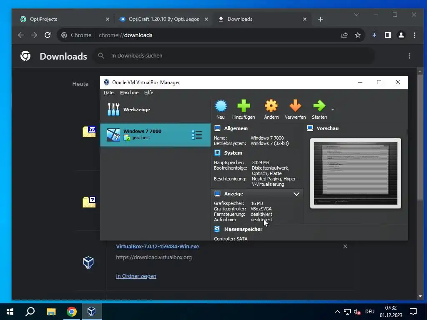
Task: Click the Verwerfen orange arrow icon
Action: [295, 106]
